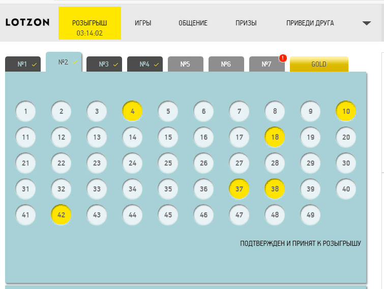
Task: Deselect yellow number ball 4
Action: pyautogui.click(x=132, y=111)
